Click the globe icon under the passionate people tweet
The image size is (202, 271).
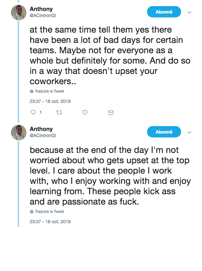tap(32, 212)
